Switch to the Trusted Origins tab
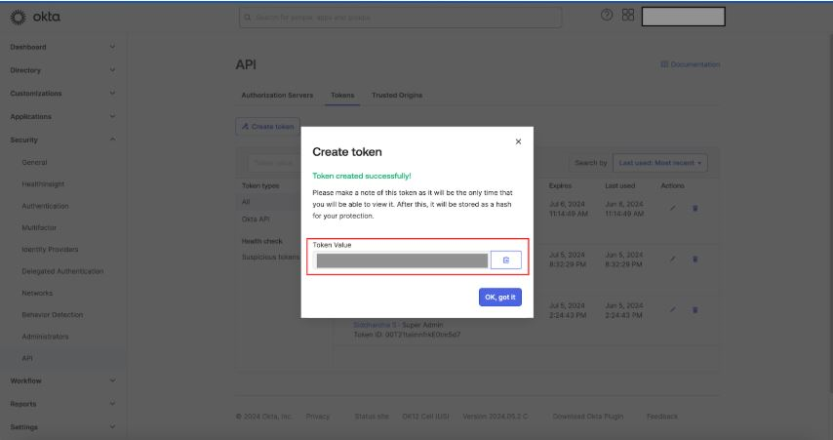The height and width of the screenshot is (440, 833). pyautogui.click(x=397, y=95)
